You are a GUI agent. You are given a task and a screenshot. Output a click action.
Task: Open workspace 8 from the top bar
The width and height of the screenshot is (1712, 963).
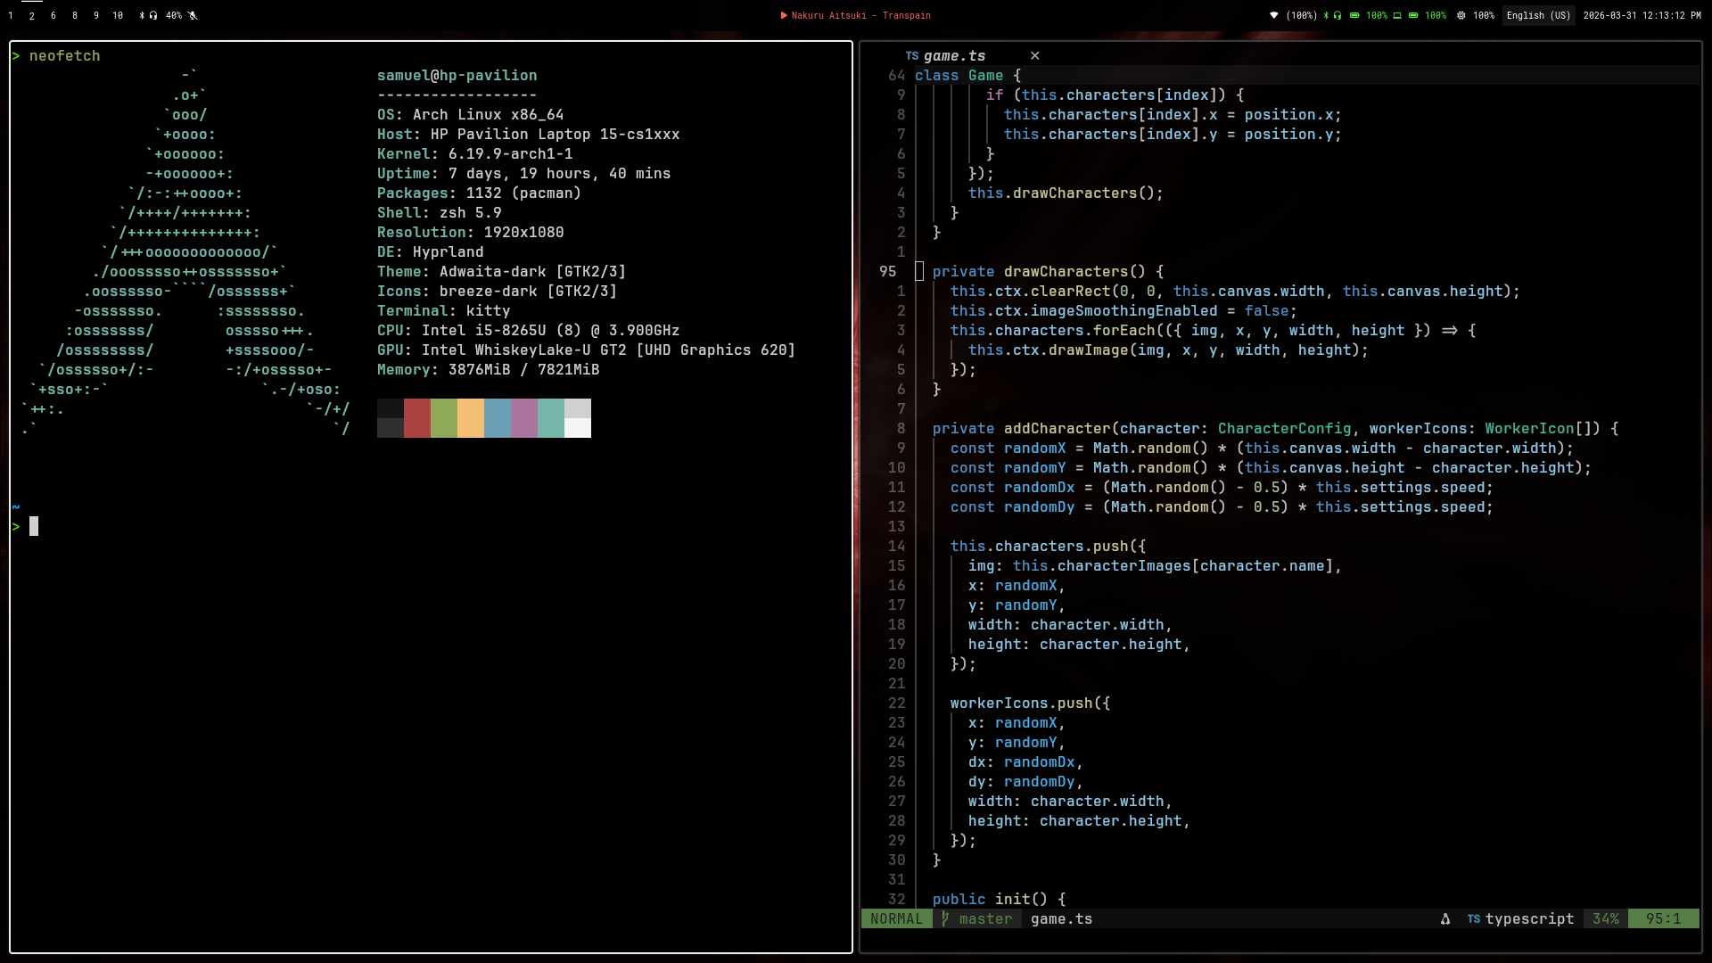tap(75, 15)
